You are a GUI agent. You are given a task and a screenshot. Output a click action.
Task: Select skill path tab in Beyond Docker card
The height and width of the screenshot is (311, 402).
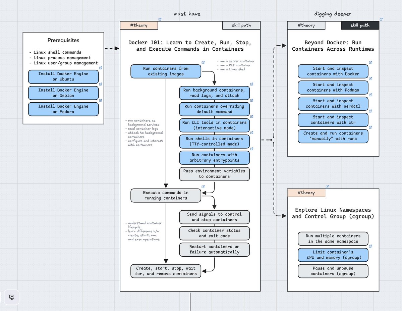point(360,25)
